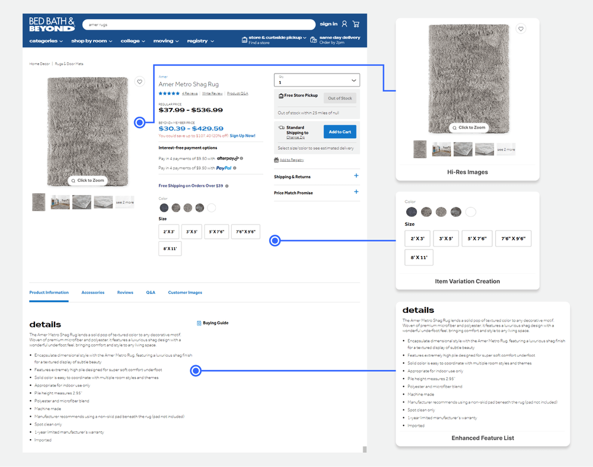This screenshot has height=467, width=593.
Task: Click the Sign Up Now! link
Action: pos(243,136)
